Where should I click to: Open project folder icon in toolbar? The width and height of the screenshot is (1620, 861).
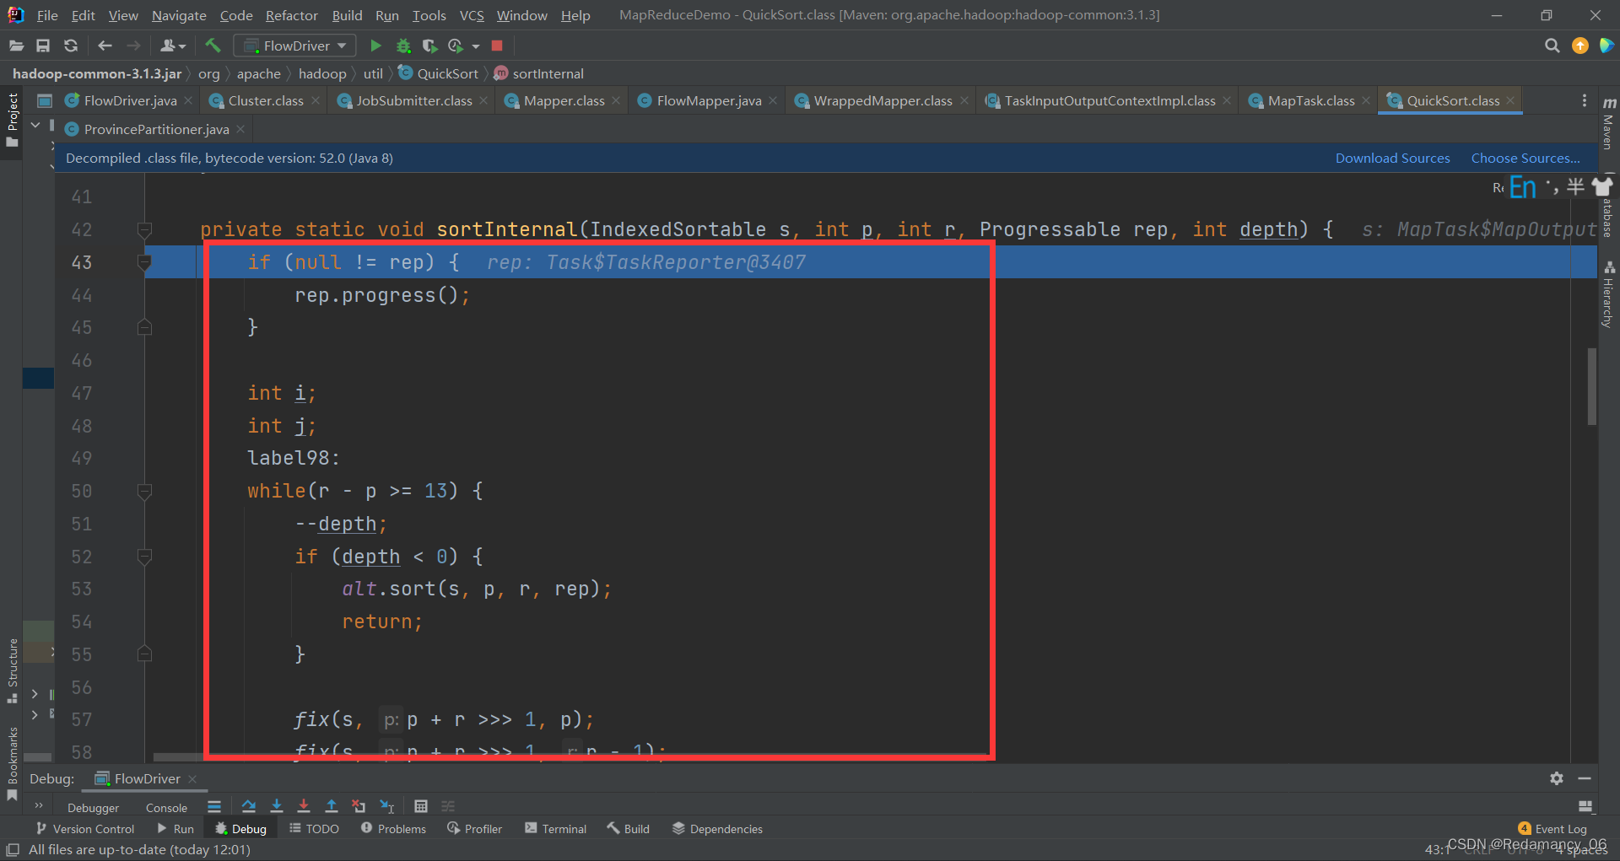(x=16, y=46)
